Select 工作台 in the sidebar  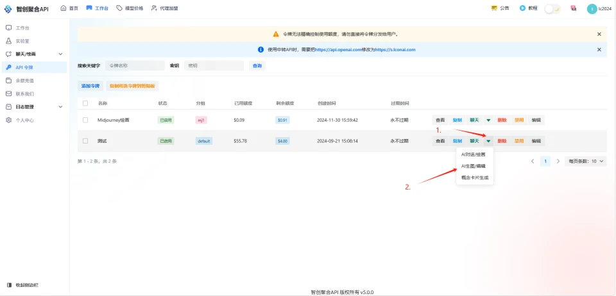tap(34, 28)
